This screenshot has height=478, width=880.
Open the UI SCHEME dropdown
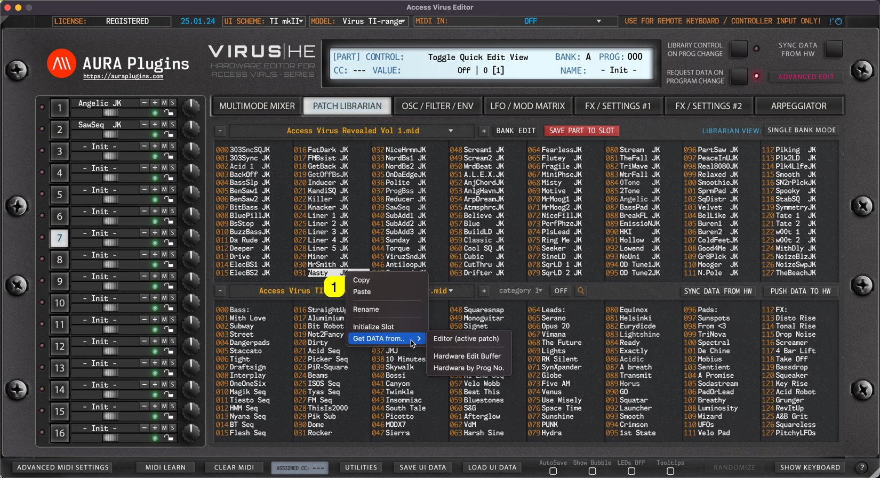click(300, 21)
